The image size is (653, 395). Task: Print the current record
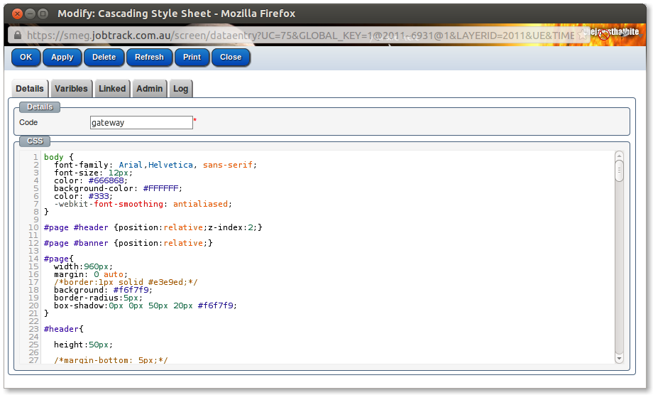[192, 58]
